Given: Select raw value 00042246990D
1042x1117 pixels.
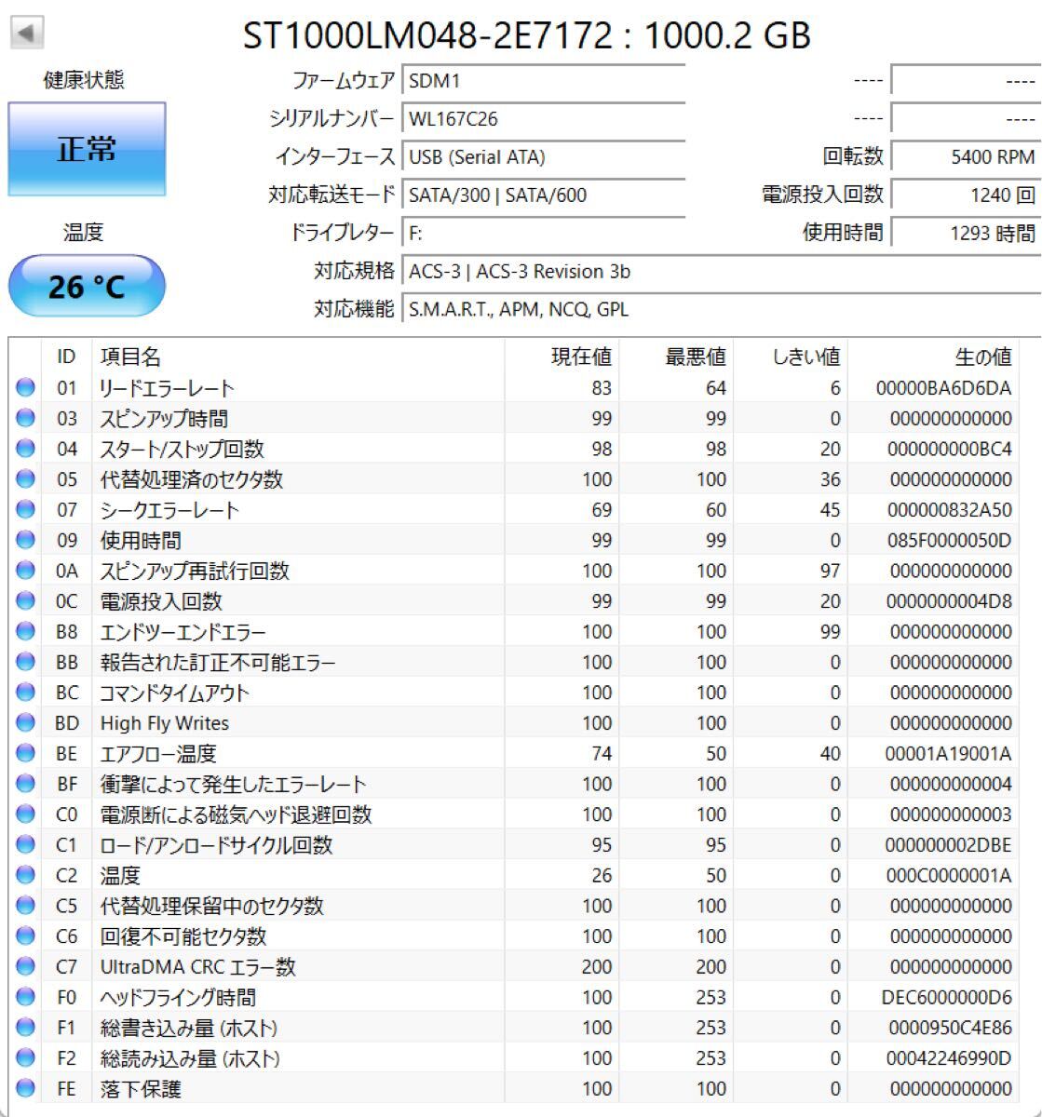Looking at the screenshot, I should tap(948, 1057).
